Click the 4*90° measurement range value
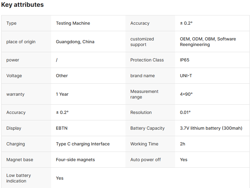The image size is (250, 188). pos(186,94)
